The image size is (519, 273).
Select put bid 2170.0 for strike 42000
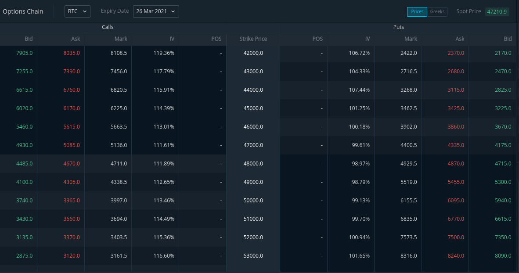point(503,53)
